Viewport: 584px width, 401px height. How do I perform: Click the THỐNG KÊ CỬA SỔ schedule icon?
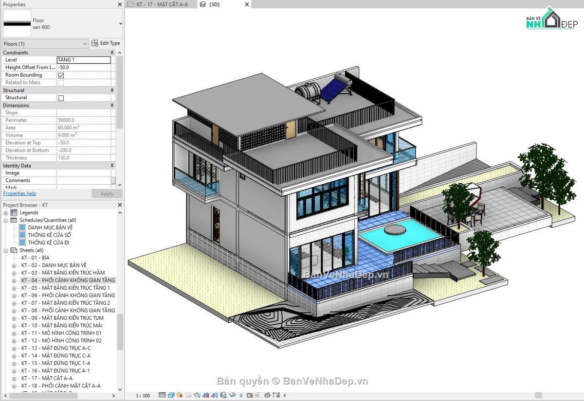(22, 235)
